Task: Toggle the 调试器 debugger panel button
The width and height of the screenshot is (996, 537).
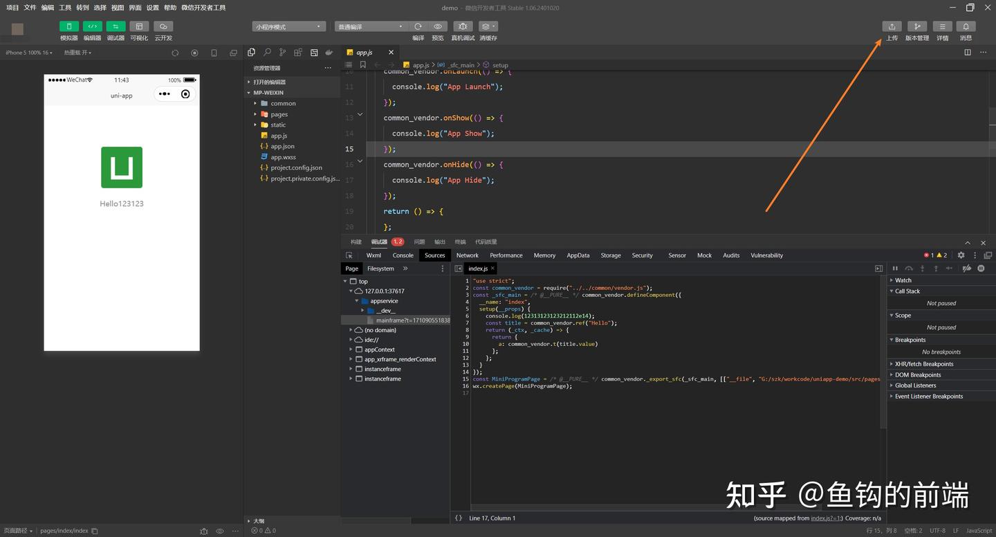Action: click(x=116, y=26)
